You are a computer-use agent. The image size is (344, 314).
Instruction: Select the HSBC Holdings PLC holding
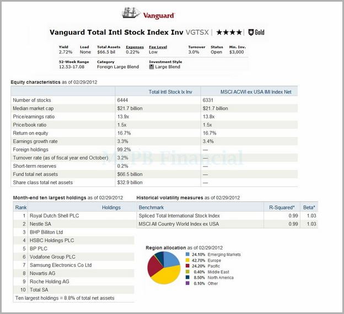(52, 240)
